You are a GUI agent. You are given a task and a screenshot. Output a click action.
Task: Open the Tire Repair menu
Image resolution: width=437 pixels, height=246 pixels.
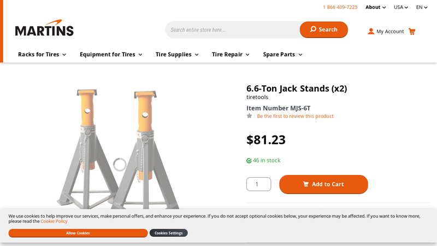231,55
